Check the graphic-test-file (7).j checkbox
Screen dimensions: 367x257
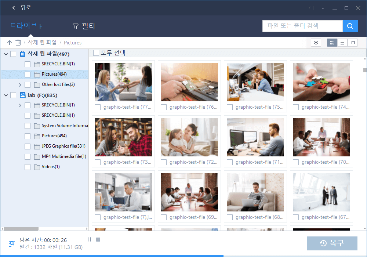pos(98,217)
